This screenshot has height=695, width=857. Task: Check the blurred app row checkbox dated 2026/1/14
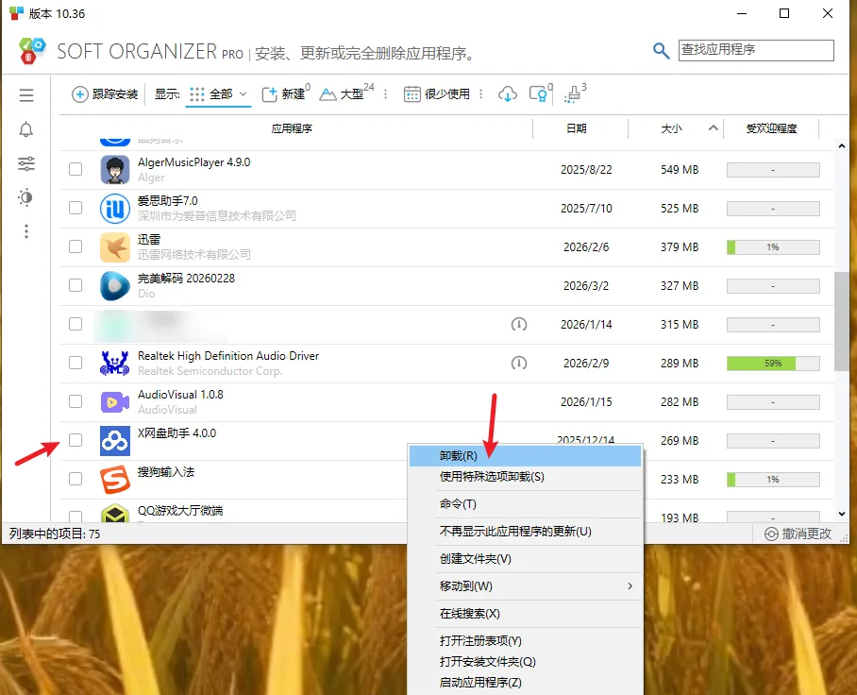pyautogui.click(x=76, y=324)
